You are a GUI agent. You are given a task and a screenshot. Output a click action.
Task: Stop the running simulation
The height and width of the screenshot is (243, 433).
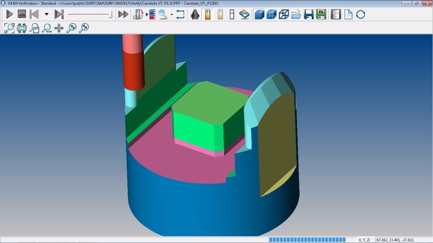tap(23, 15)
